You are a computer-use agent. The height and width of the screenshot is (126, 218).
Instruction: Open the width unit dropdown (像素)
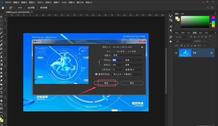click(134, 60)
